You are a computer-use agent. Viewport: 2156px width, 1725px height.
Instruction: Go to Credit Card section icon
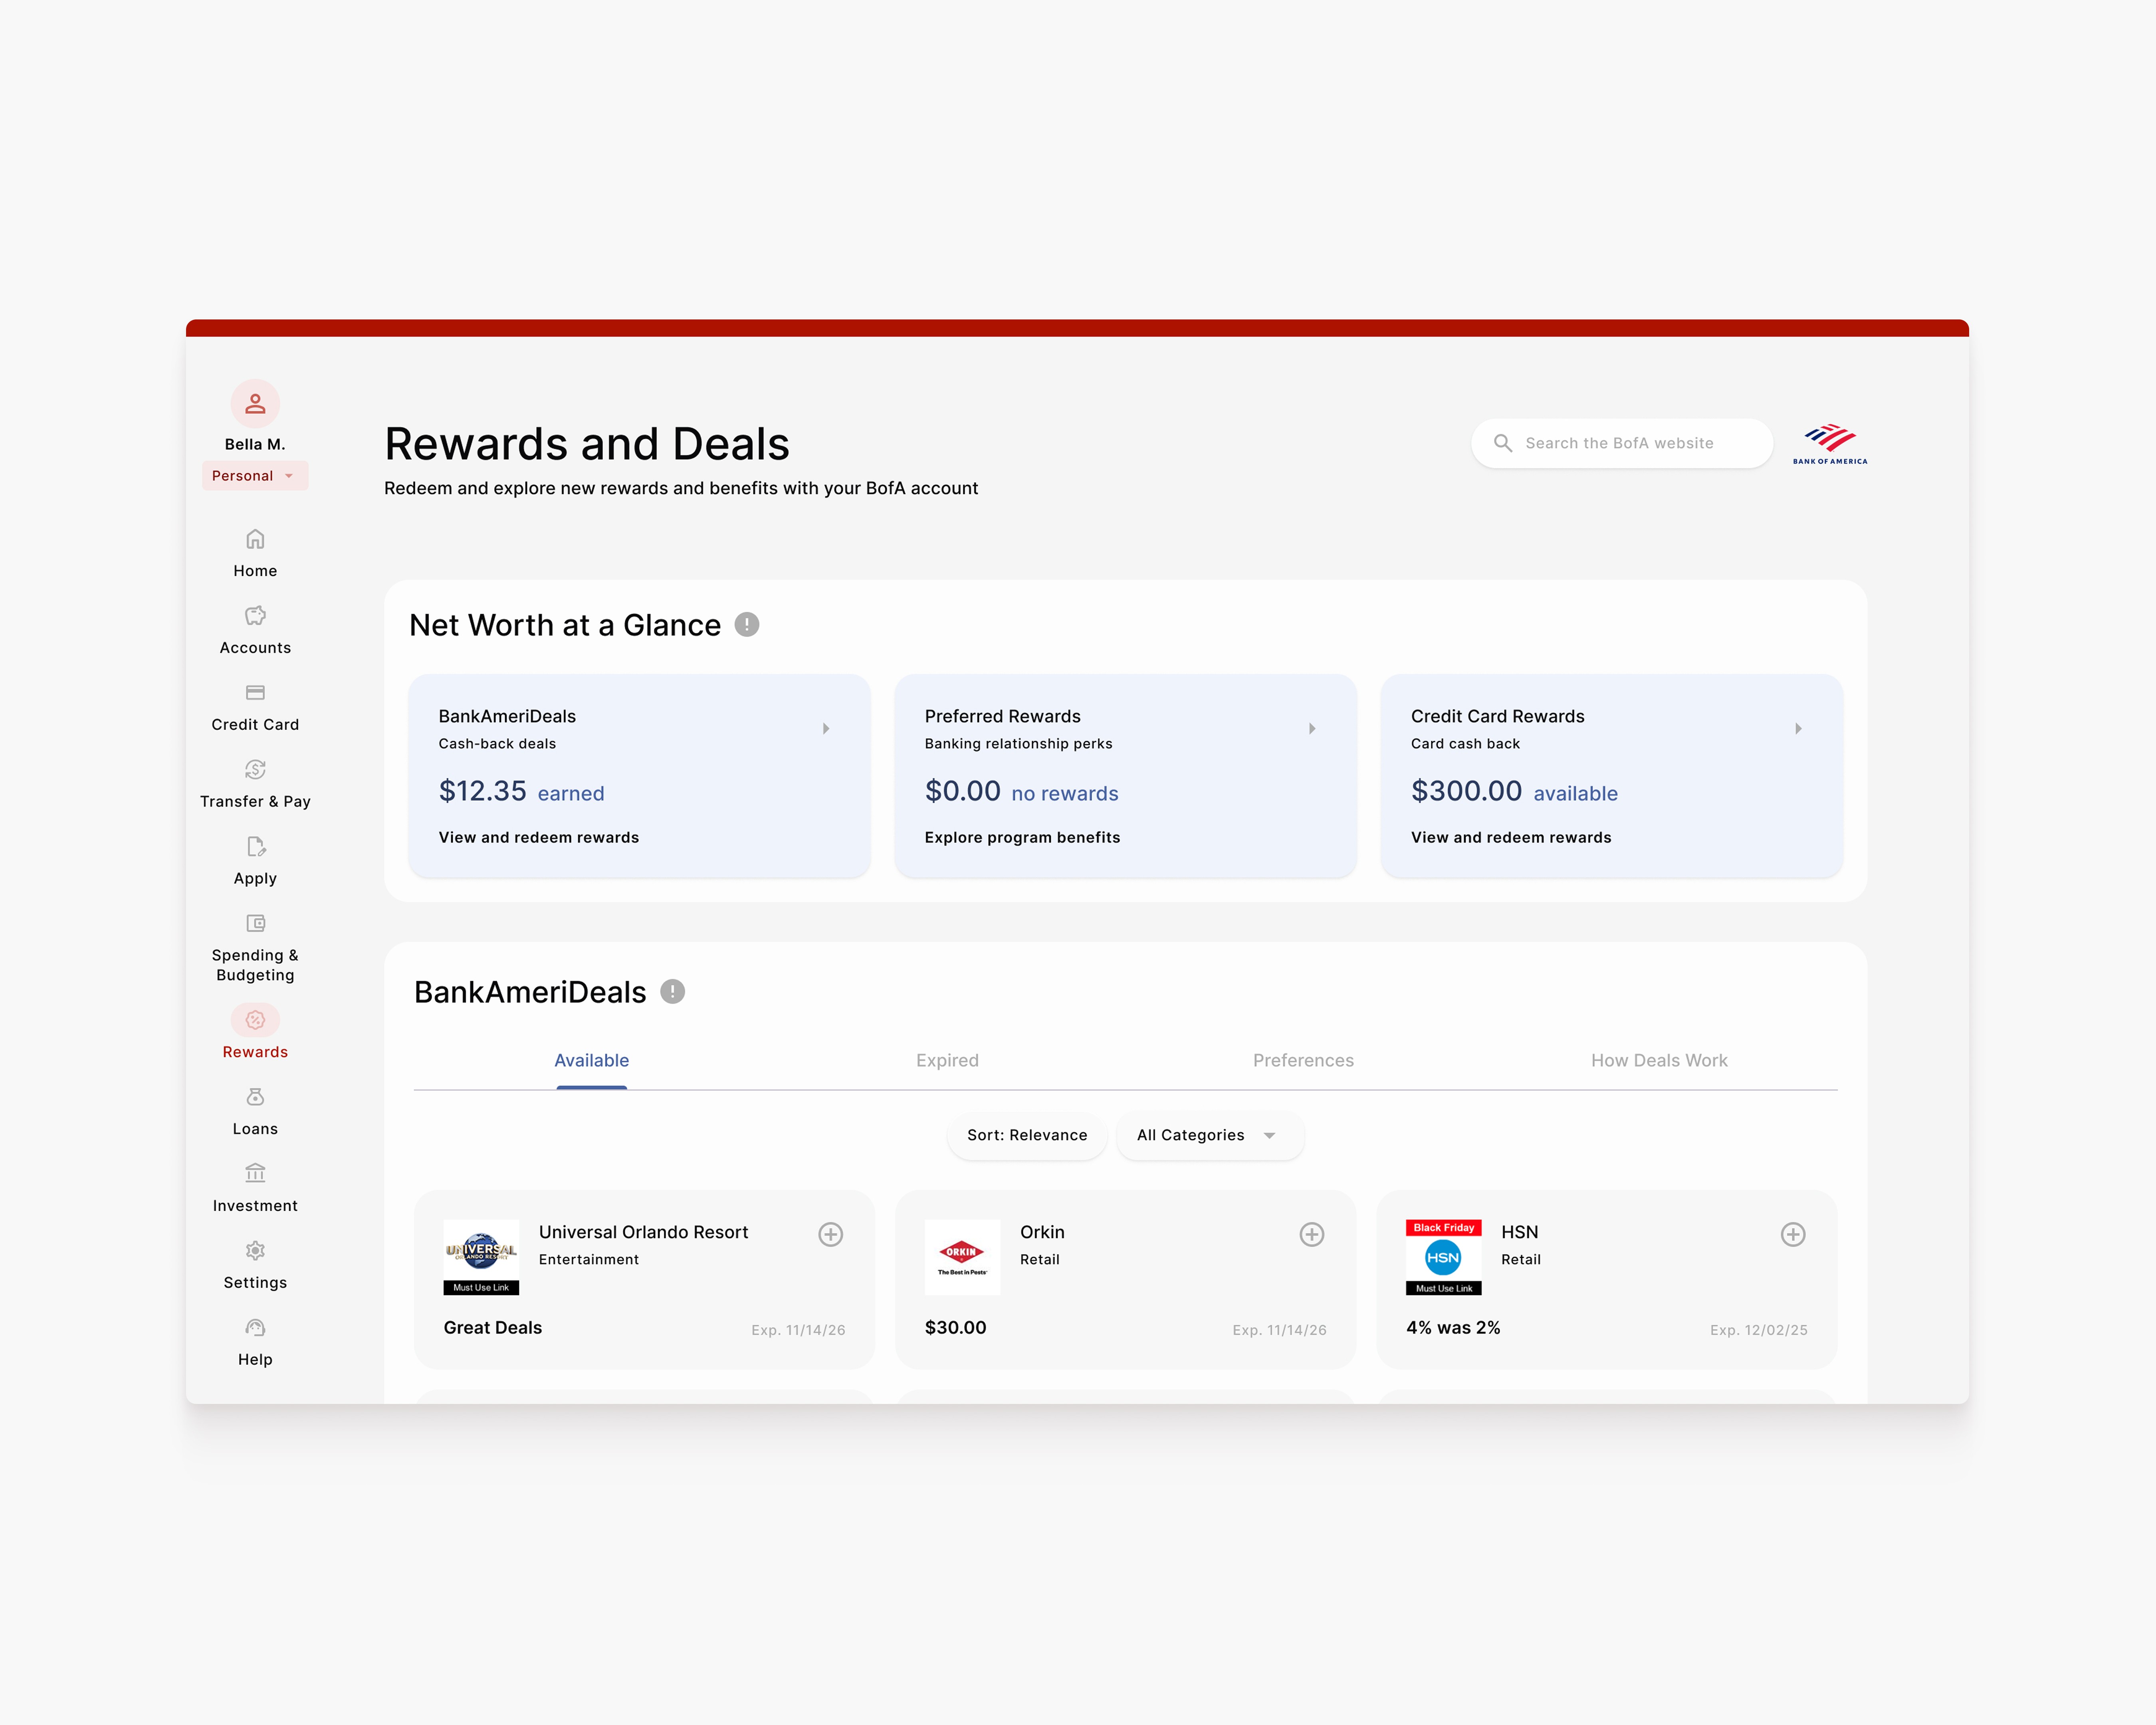(255, 693)
